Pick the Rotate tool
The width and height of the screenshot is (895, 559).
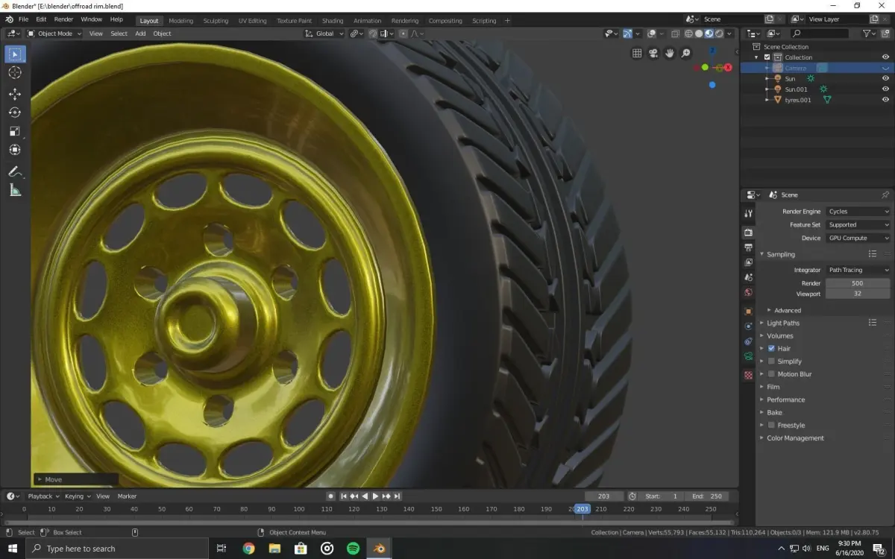[x=15, y=113]
